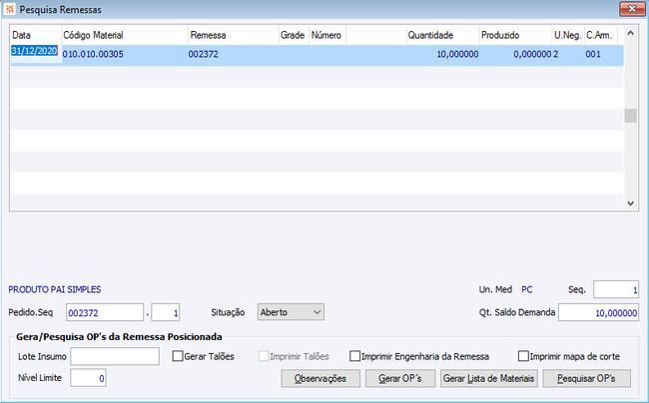The width and height of the screenshot is (649, 403).
Task: Enable the Gerar Talões checkbox
Action: pyautogui.click(x=178, y=356)
